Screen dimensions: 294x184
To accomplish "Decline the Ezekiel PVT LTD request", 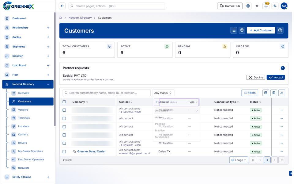I will pos(255,77).
